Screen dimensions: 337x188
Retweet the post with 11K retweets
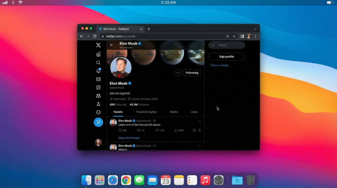pos(139,130)
